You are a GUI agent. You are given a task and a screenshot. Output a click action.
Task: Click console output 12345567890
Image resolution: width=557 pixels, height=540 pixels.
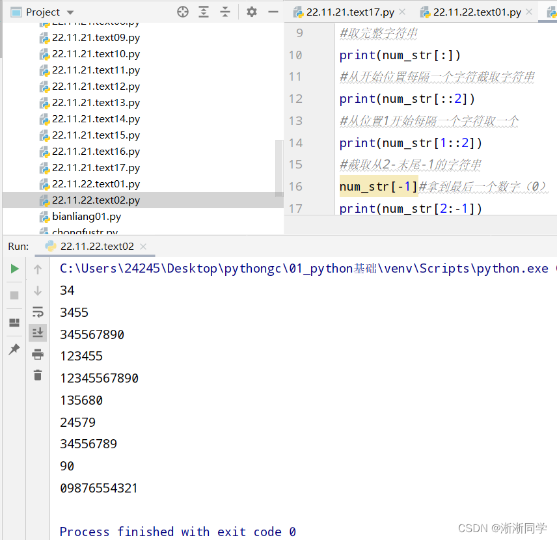tap(99, 379)
